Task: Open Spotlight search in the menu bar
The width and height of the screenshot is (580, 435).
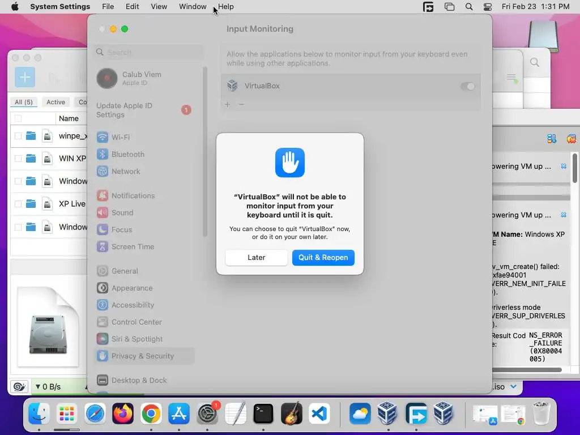Action: (x=468, y=7)
